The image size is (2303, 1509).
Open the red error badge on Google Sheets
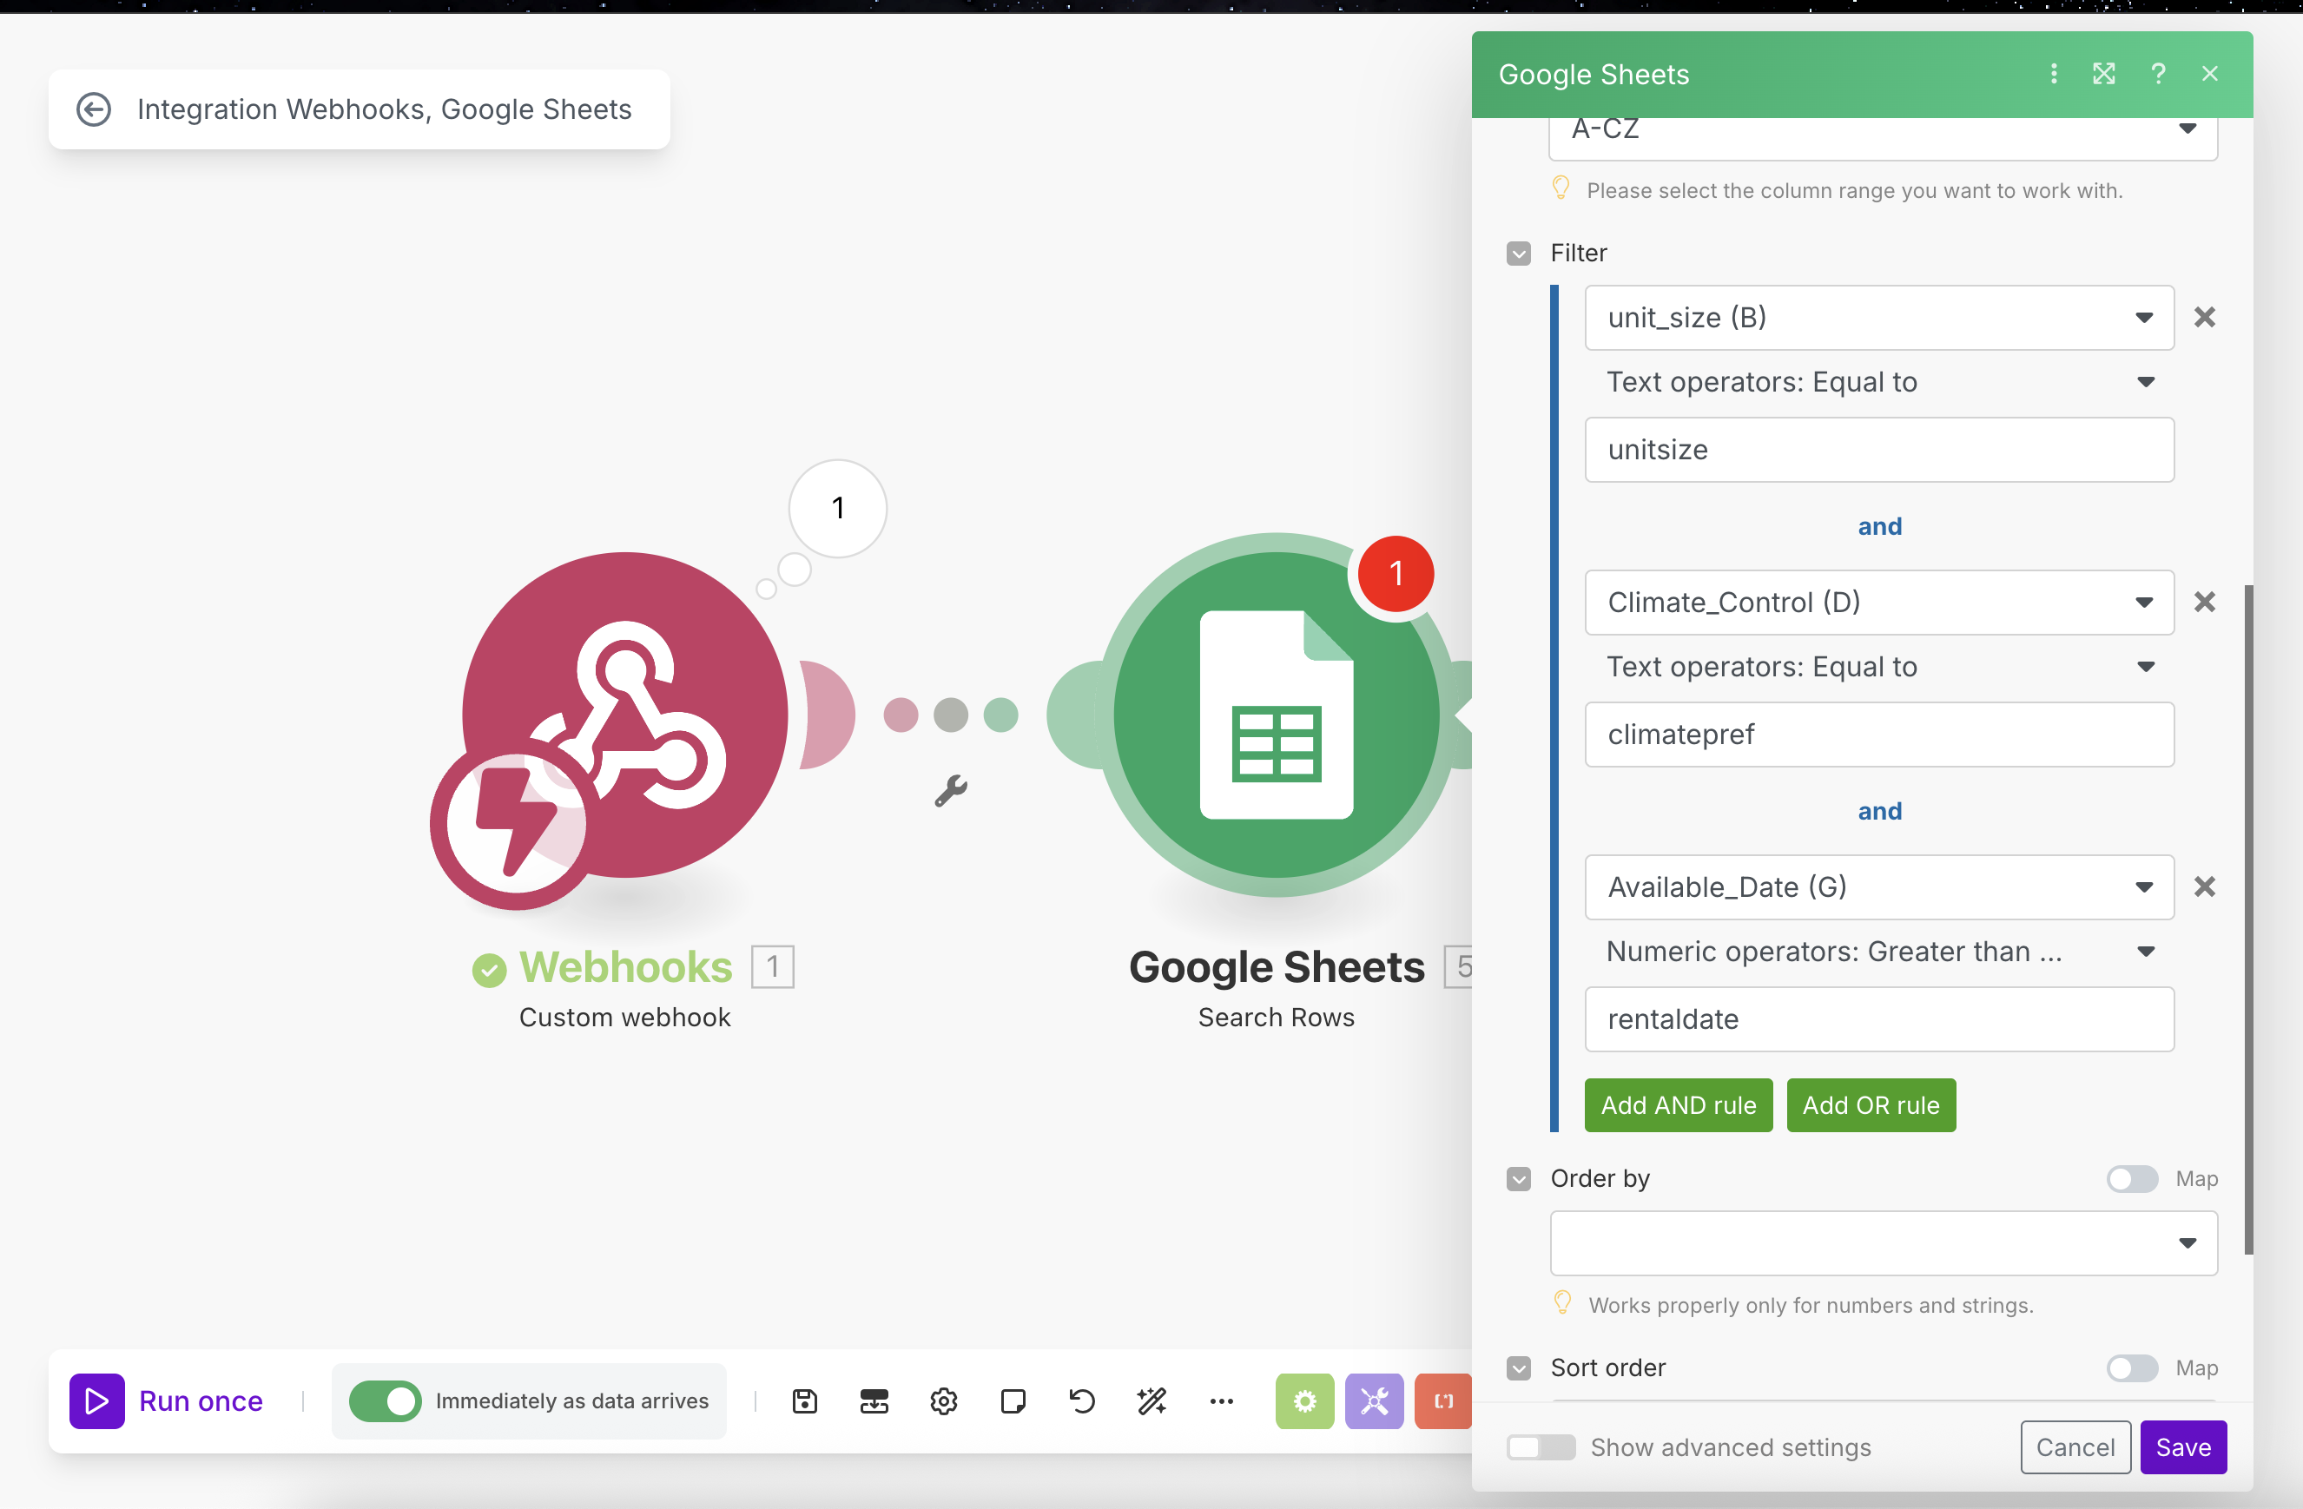click(x=1396, y=574)
